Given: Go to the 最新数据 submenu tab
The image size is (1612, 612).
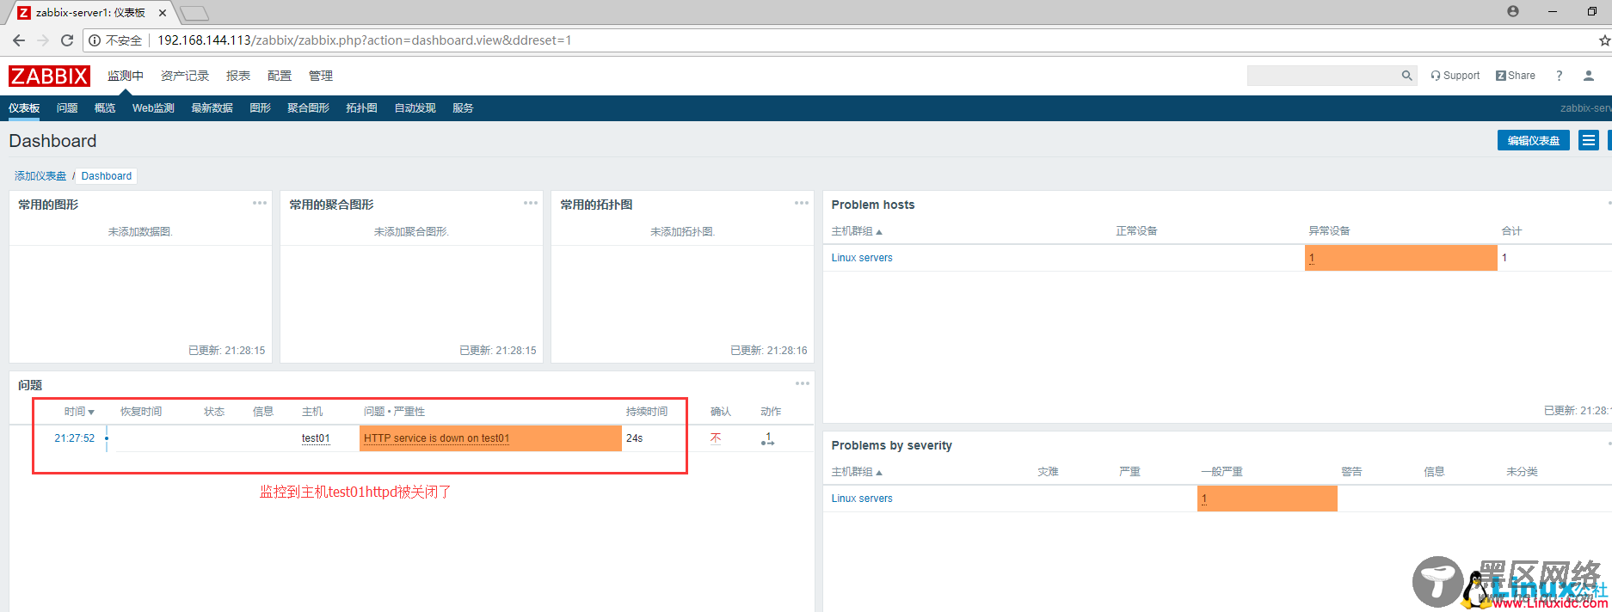Looking at the screenshot, I should pyautogui.click(x=212, y=108).
